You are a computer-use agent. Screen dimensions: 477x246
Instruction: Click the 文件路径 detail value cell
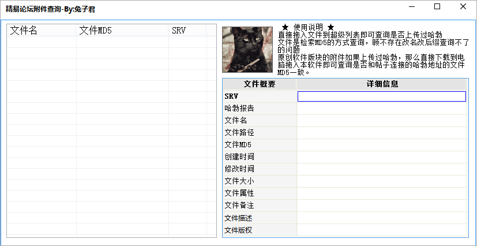click(x=381, y=133)
